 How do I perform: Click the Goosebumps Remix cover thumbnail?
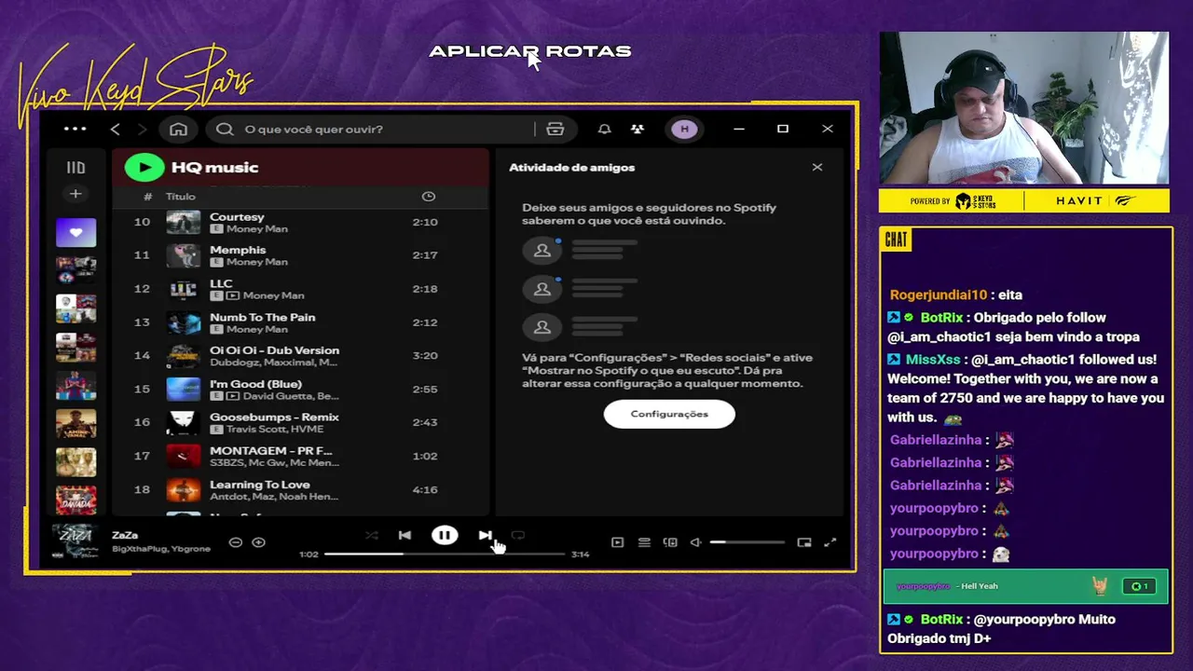[x=183, y=423]
